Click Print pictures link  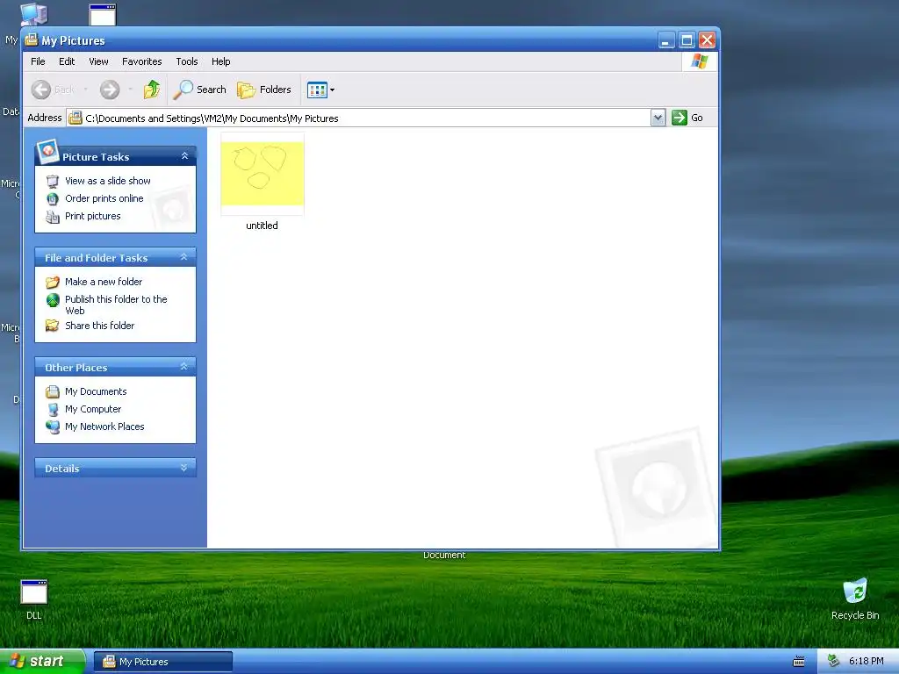(x=93, y=216)
